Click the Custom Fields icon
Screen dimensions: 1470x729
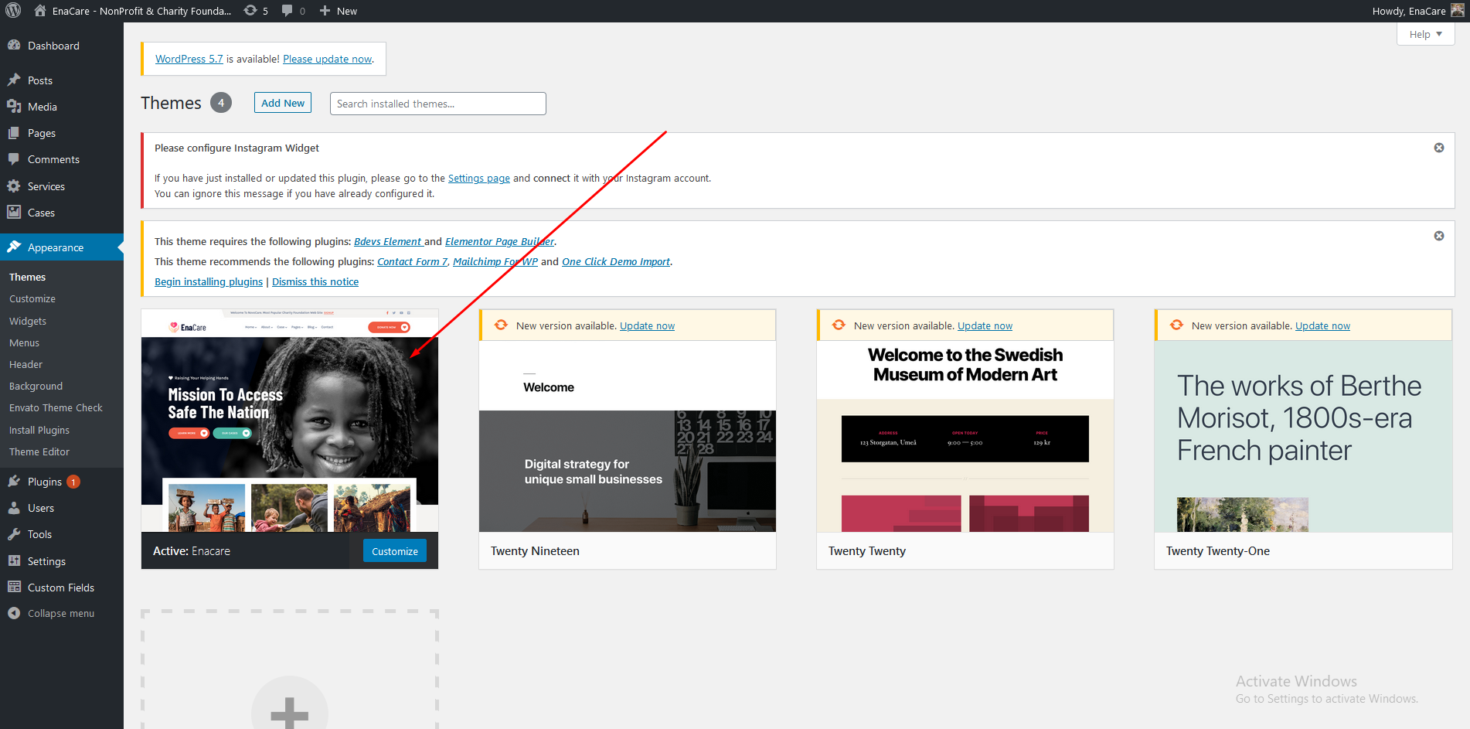[14, 588]
